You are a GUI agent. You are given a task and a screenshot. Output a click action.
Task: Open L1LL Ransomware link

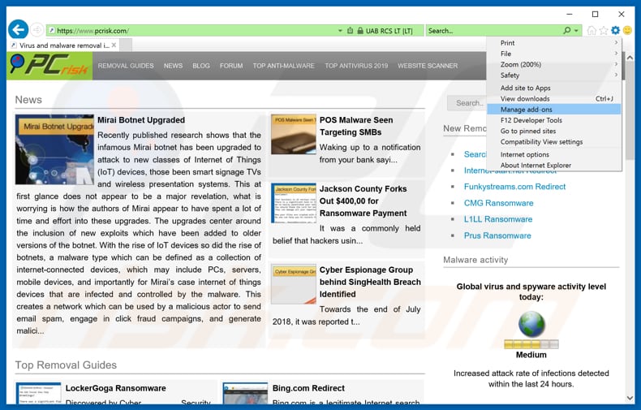pos(498,219)
